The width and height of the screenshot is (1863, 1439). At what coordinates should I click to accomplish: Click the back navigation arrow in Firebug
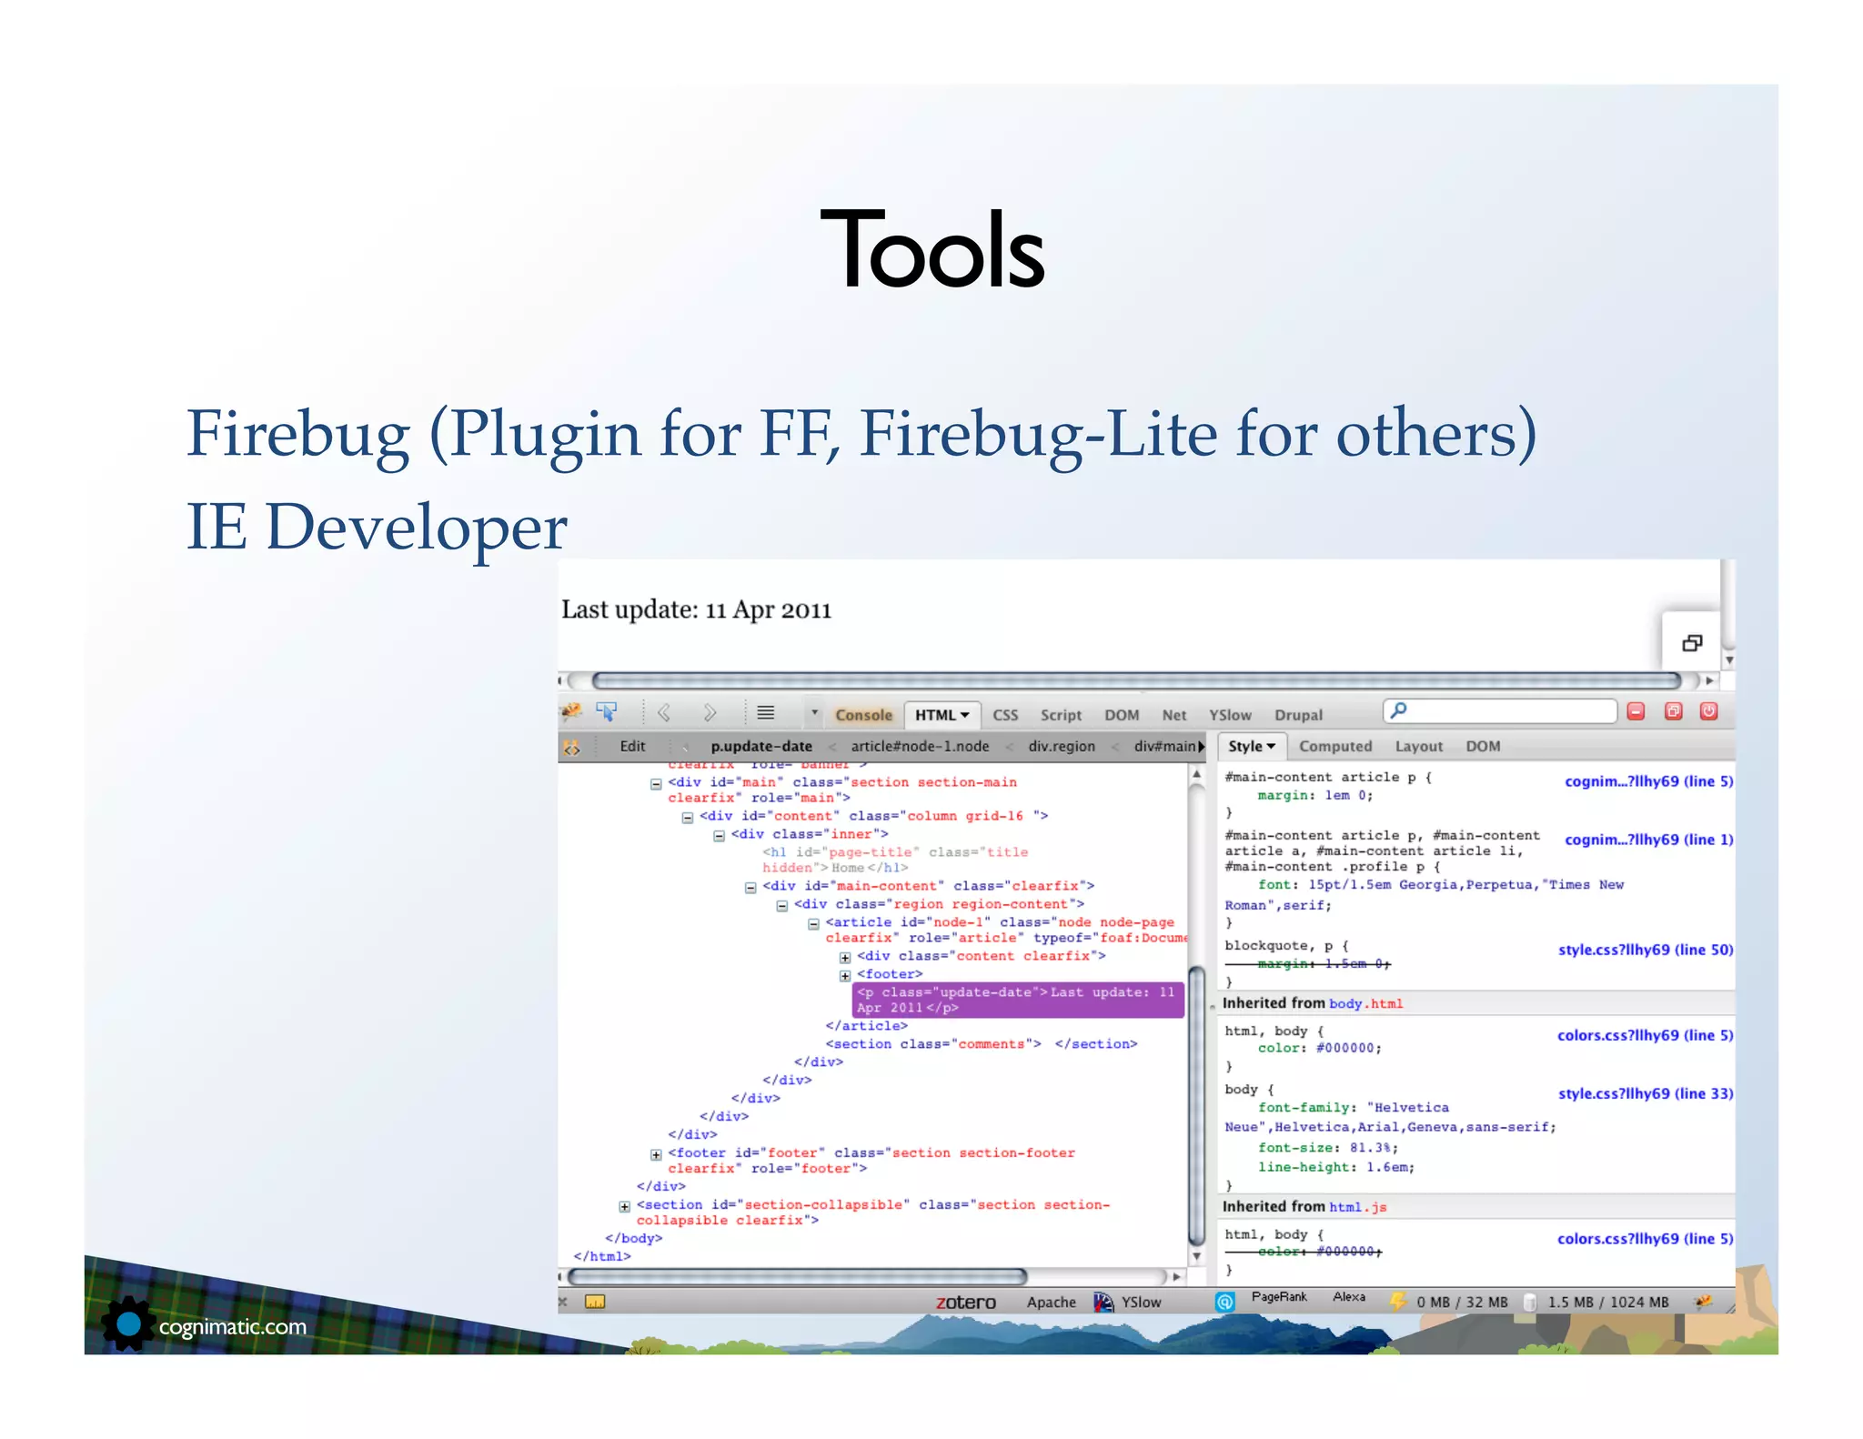pos(664,712)
